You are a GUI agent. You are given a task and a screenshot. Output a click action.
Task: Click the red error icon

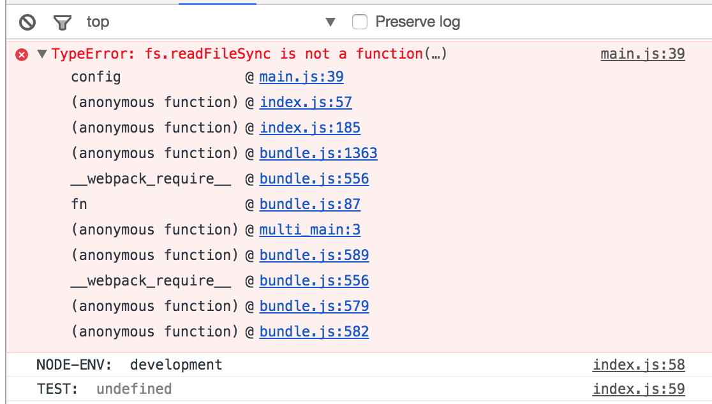pos(22,55)
